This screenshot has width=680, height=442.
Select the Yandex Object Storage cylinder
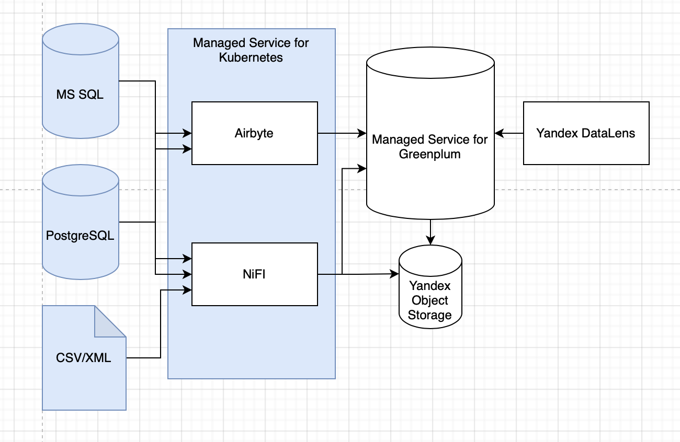tap(430, 286)
